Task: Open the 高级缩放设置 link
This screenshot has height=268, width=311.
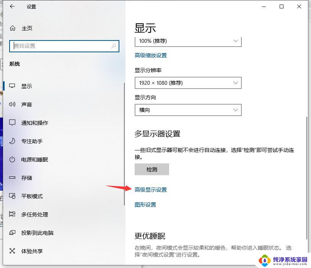Action: [x=151, y=55]
